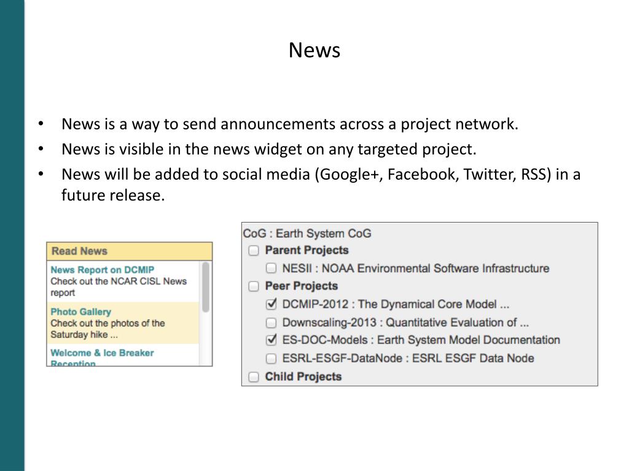Viewport: 629px width, 471px height.
Task: Open the Photo Gallery news link
Action: [x=80, y=312]
